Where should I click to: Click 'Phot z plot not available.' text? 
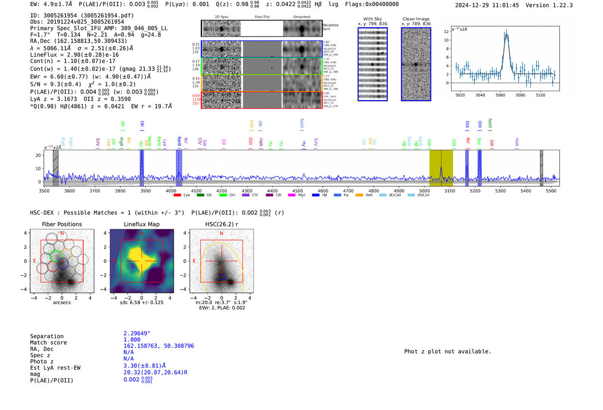coord(448,351)
